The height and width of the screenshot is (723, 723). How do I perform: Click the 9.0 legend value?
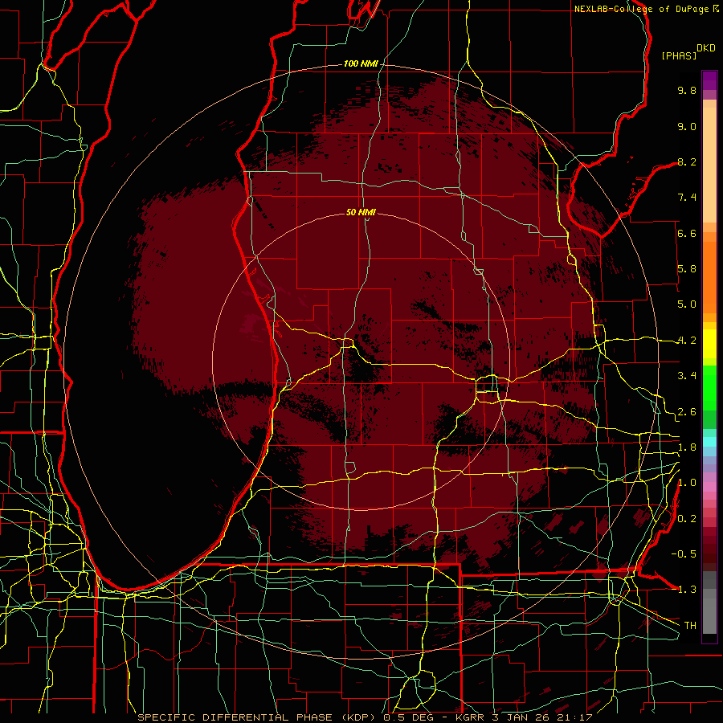(687, 126)
